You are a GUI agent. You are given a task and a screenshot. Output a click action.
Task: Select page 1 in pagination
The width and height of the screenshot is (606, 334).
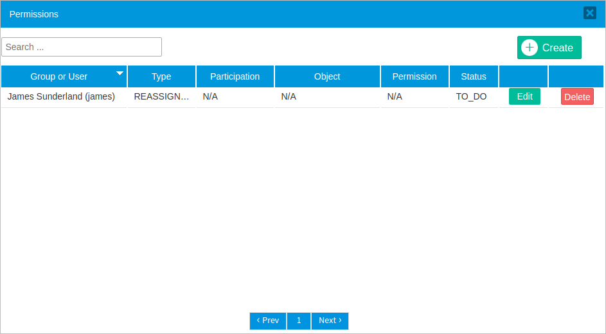[x=299, y=321]
